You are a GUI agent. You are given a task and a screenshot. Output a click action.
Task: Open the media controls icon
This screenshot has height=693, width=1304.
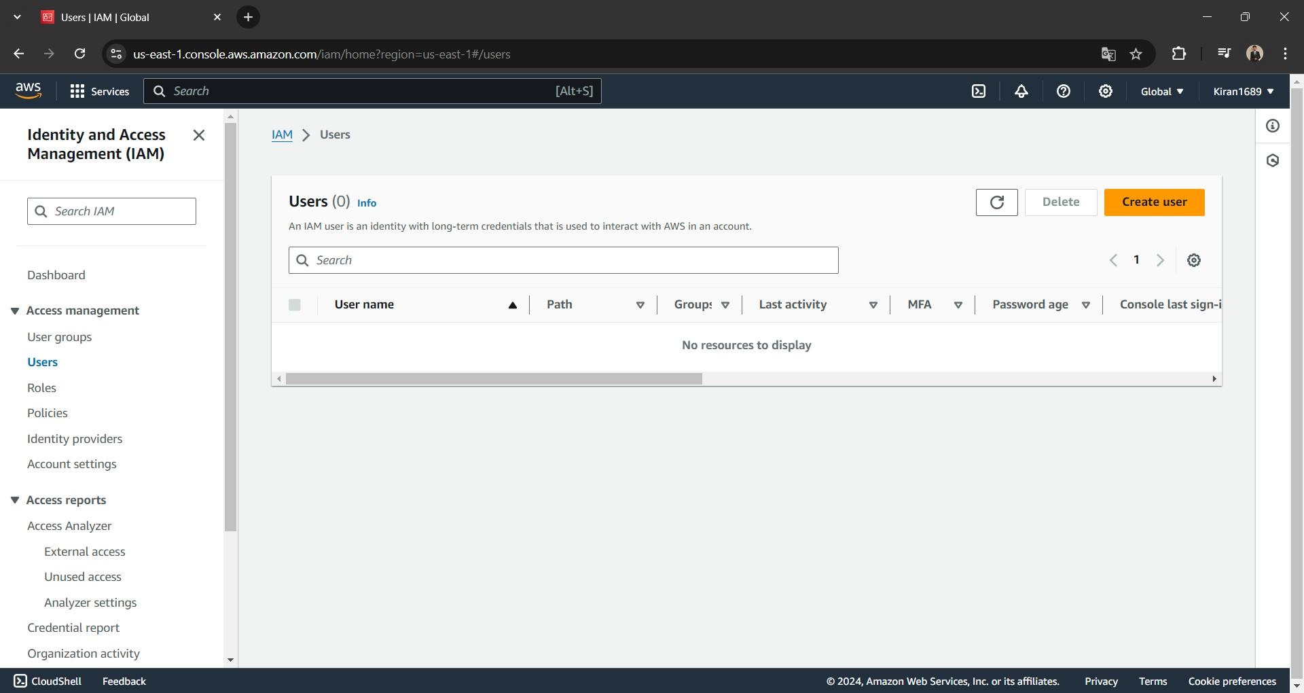coord(1224,54)
